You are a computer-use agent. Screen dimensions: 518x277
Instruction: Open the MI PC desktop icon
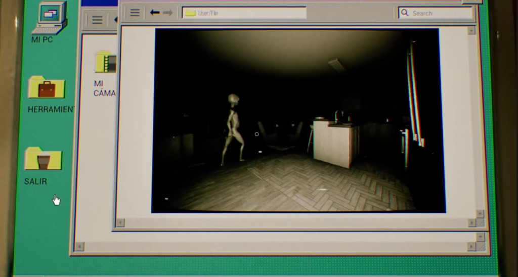tap(49, 18)
